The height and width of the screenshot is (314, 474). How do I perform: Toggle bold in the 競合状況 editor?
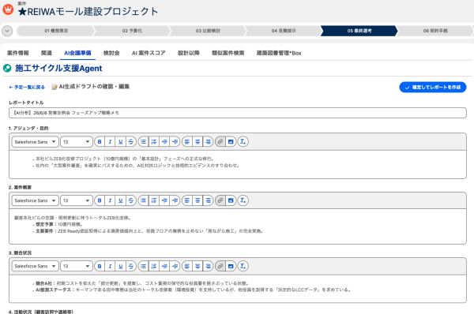100,267
